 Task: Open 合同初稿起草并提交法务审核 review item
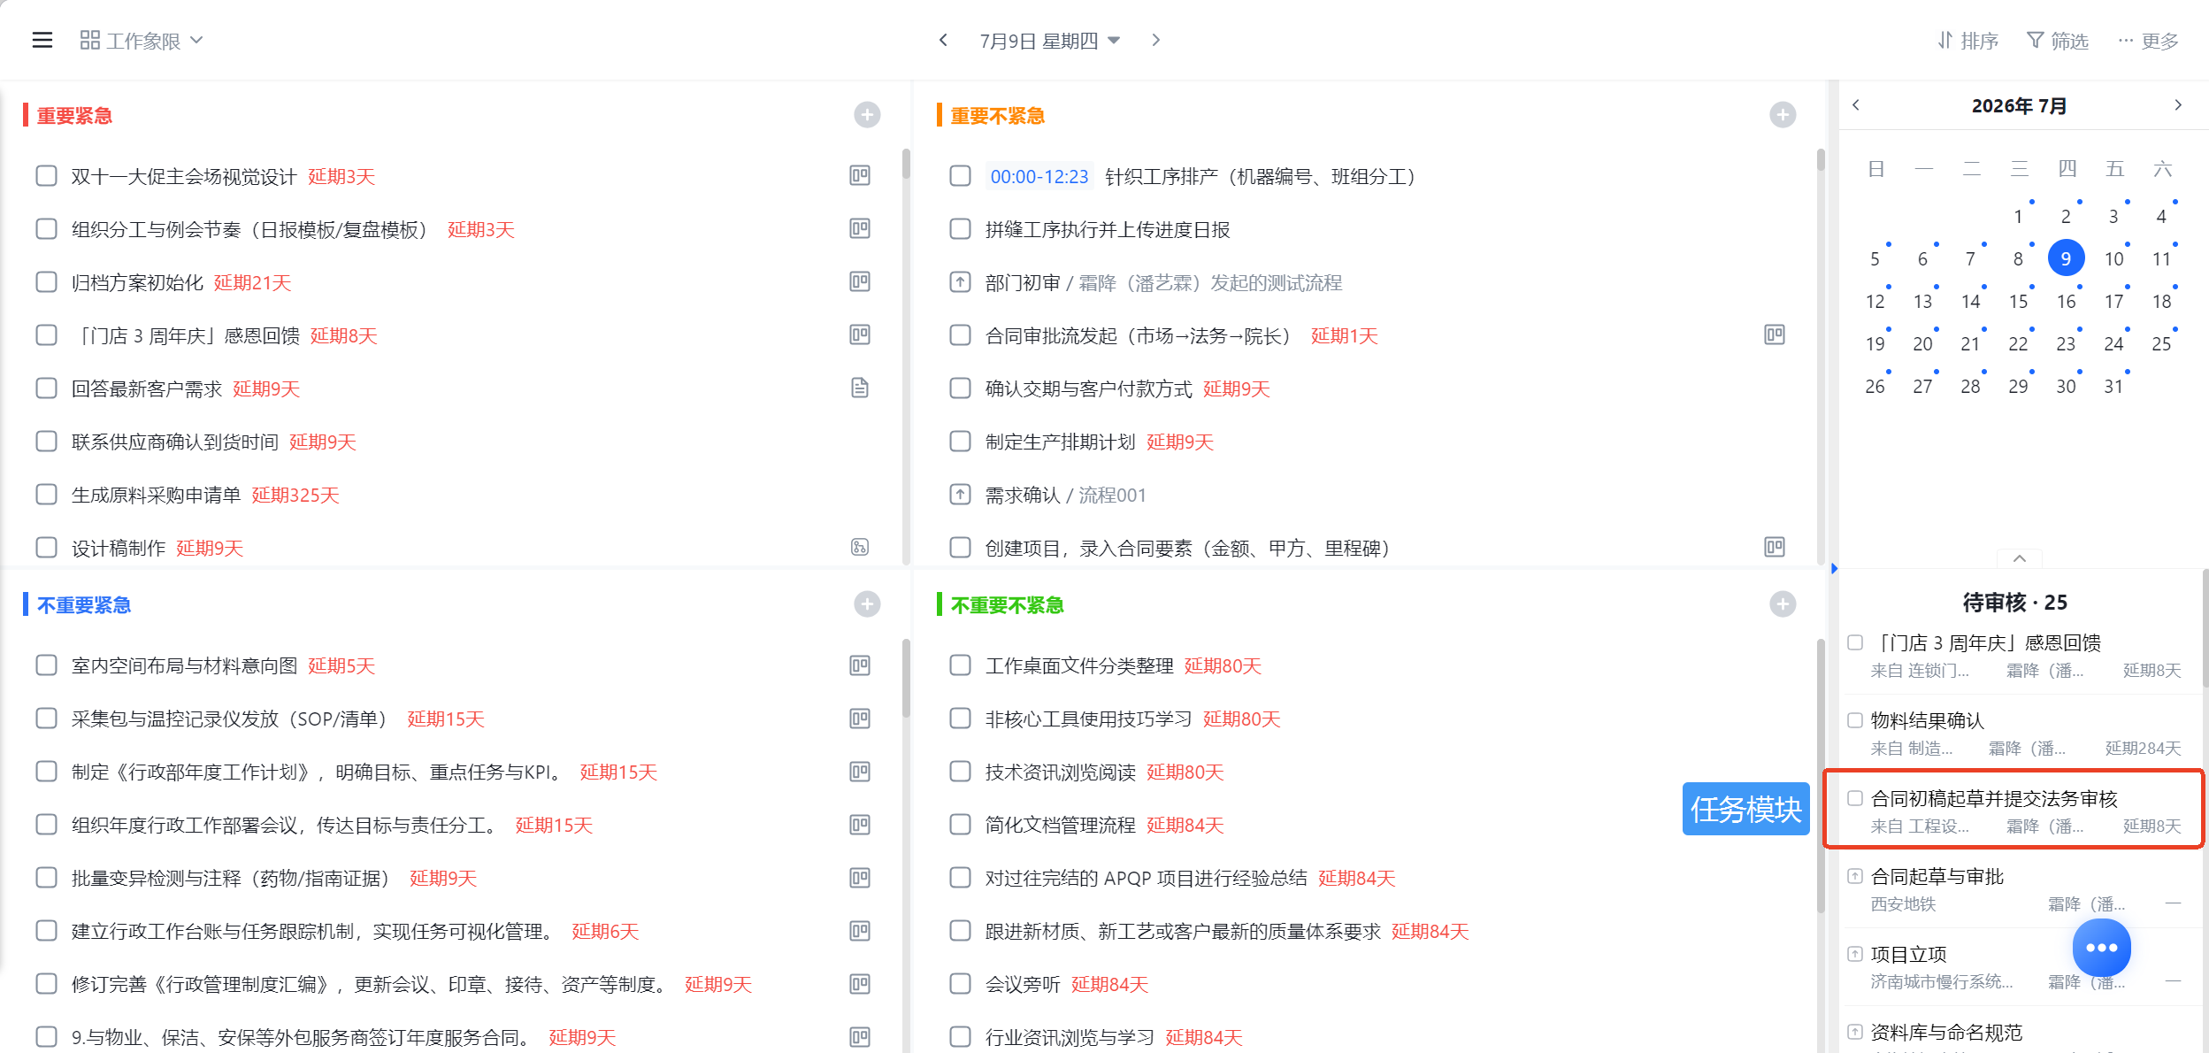point(2014,810)
